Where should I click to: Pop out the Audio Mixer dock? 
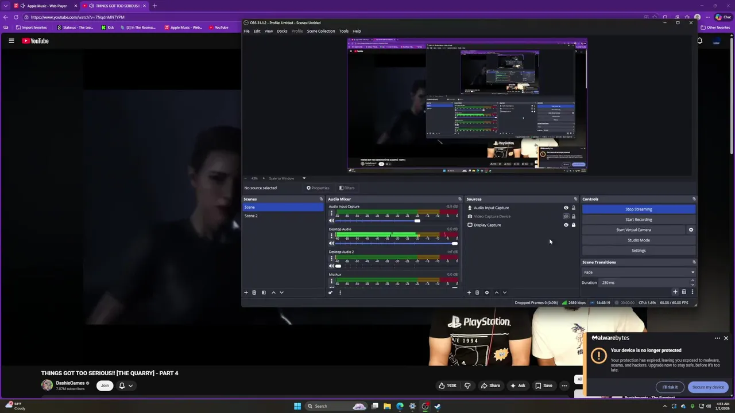(459, 199)
